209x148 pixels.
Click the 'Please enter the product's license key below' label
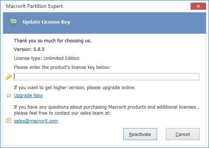[x=62, y=67]
